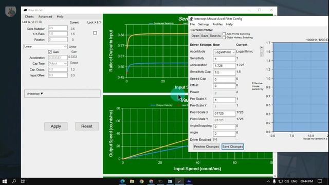Image resolution: width=329 pixels, height=185 pixels.
Task: Click the desktop shortcut icon at top left
Action: [11, 11]
